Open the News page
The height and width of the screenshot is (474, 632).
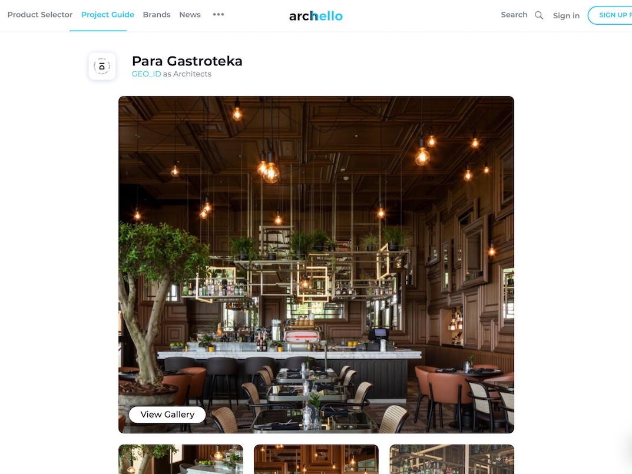pos(190,15)
